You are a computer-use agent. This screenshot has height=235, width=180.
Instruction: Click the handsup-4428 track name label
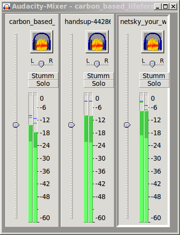coord(88,22)
